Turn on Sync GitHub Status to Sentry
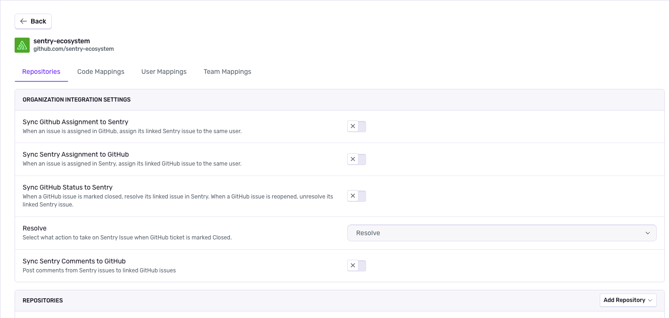Screen dimensions: 669x318 [x=357, y=196]
